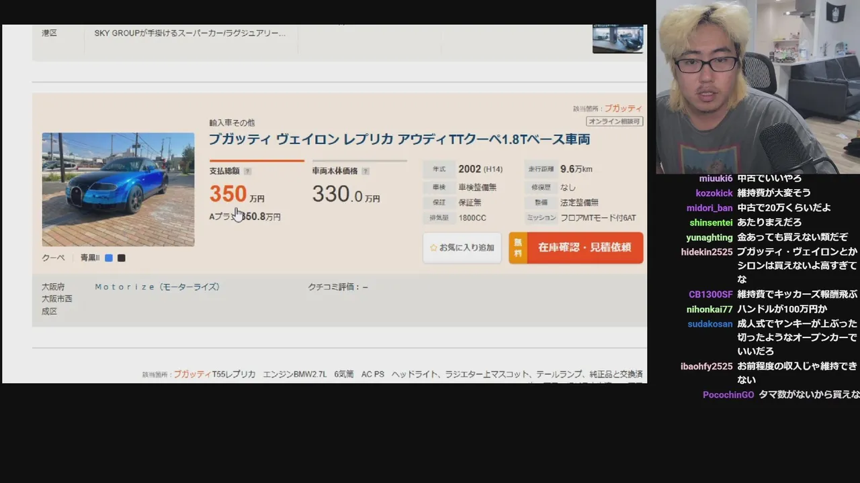Click the help icon next to 支払総額
Image resolution: width=860 pixels, height=483 pixels.
pos(247,171)
